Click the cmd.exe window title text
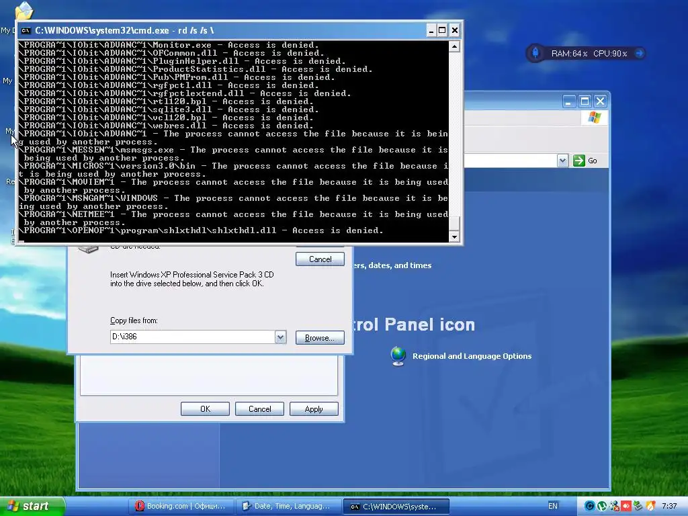The height and width of the screenshot is (516, 688). (124, 31)
